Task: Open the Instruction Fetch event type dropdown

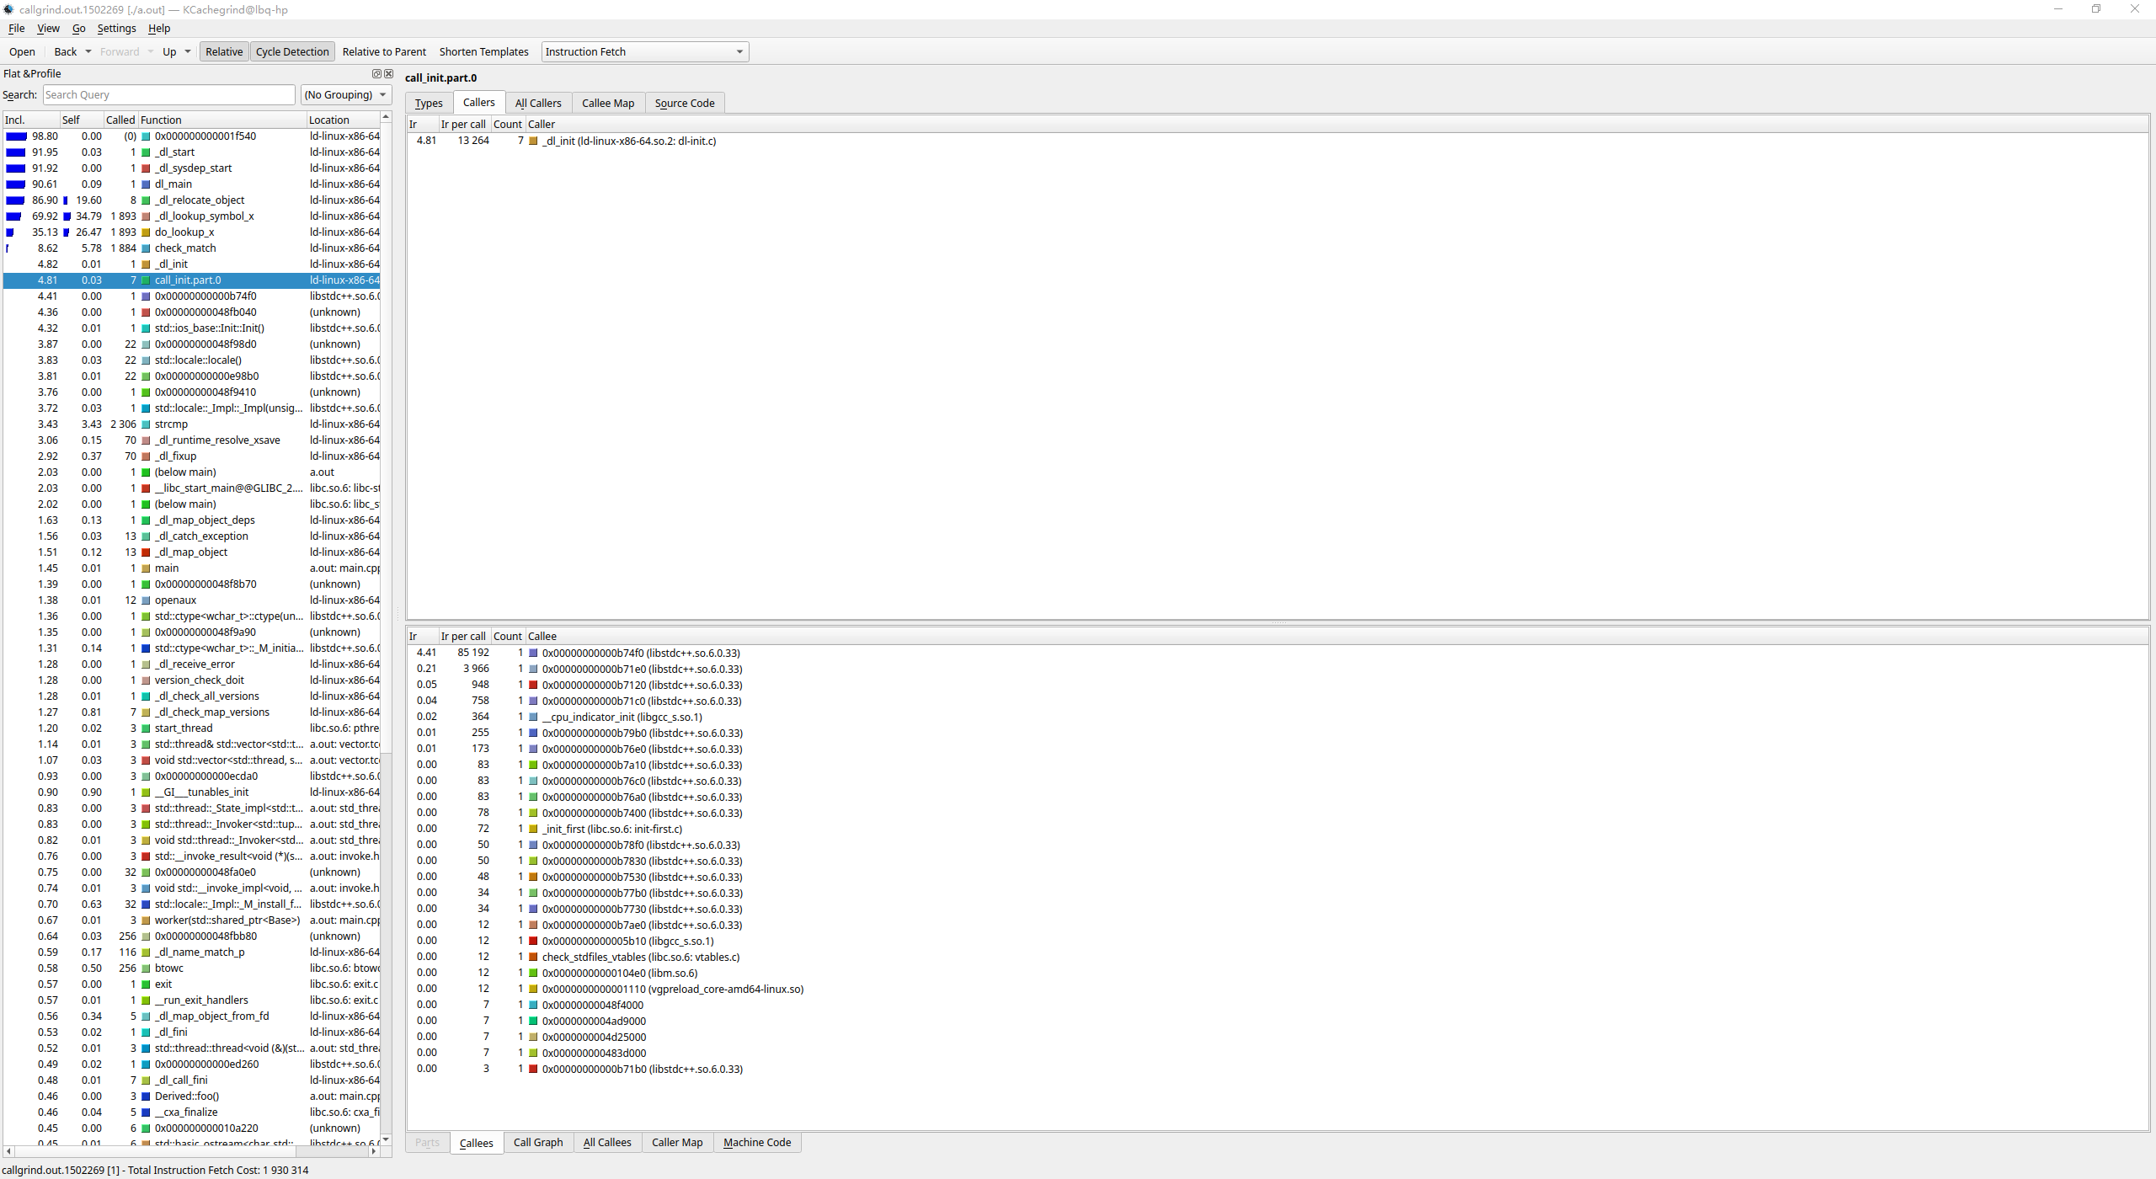Action: click(644, 51)
